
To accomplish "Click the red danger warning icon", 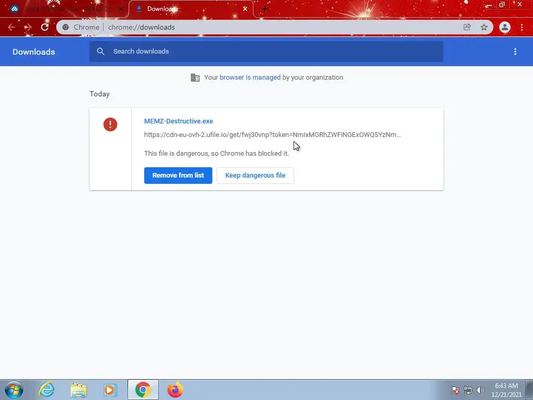I will pos(110,124).
